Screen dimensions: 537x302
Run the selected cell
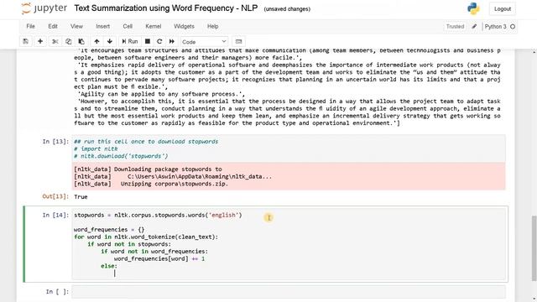(x=130, y=41)
